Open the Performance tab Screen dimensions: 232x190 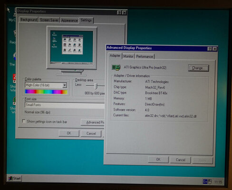tap(145, 57)
